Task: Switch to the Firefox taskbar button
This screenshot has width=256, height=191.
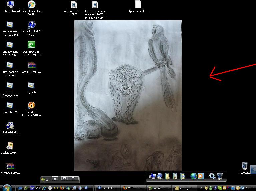Action: [x=134, y=188]
